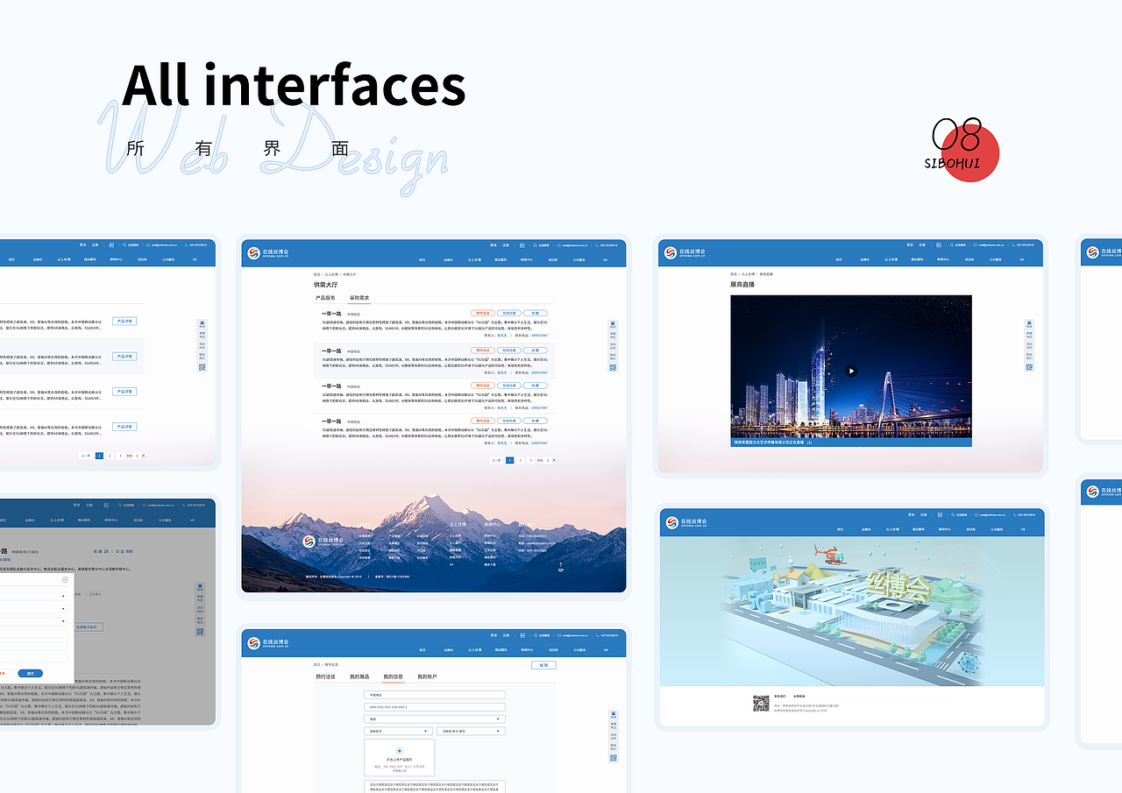Click 新闻中心 heading in the mountain footer
Viewport: 1122px width, 793px height.
(493, 524)
